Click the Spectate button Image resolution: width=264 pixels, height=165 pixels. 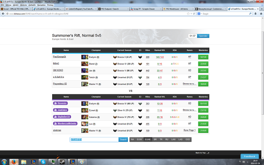click(x=203, y=36)
